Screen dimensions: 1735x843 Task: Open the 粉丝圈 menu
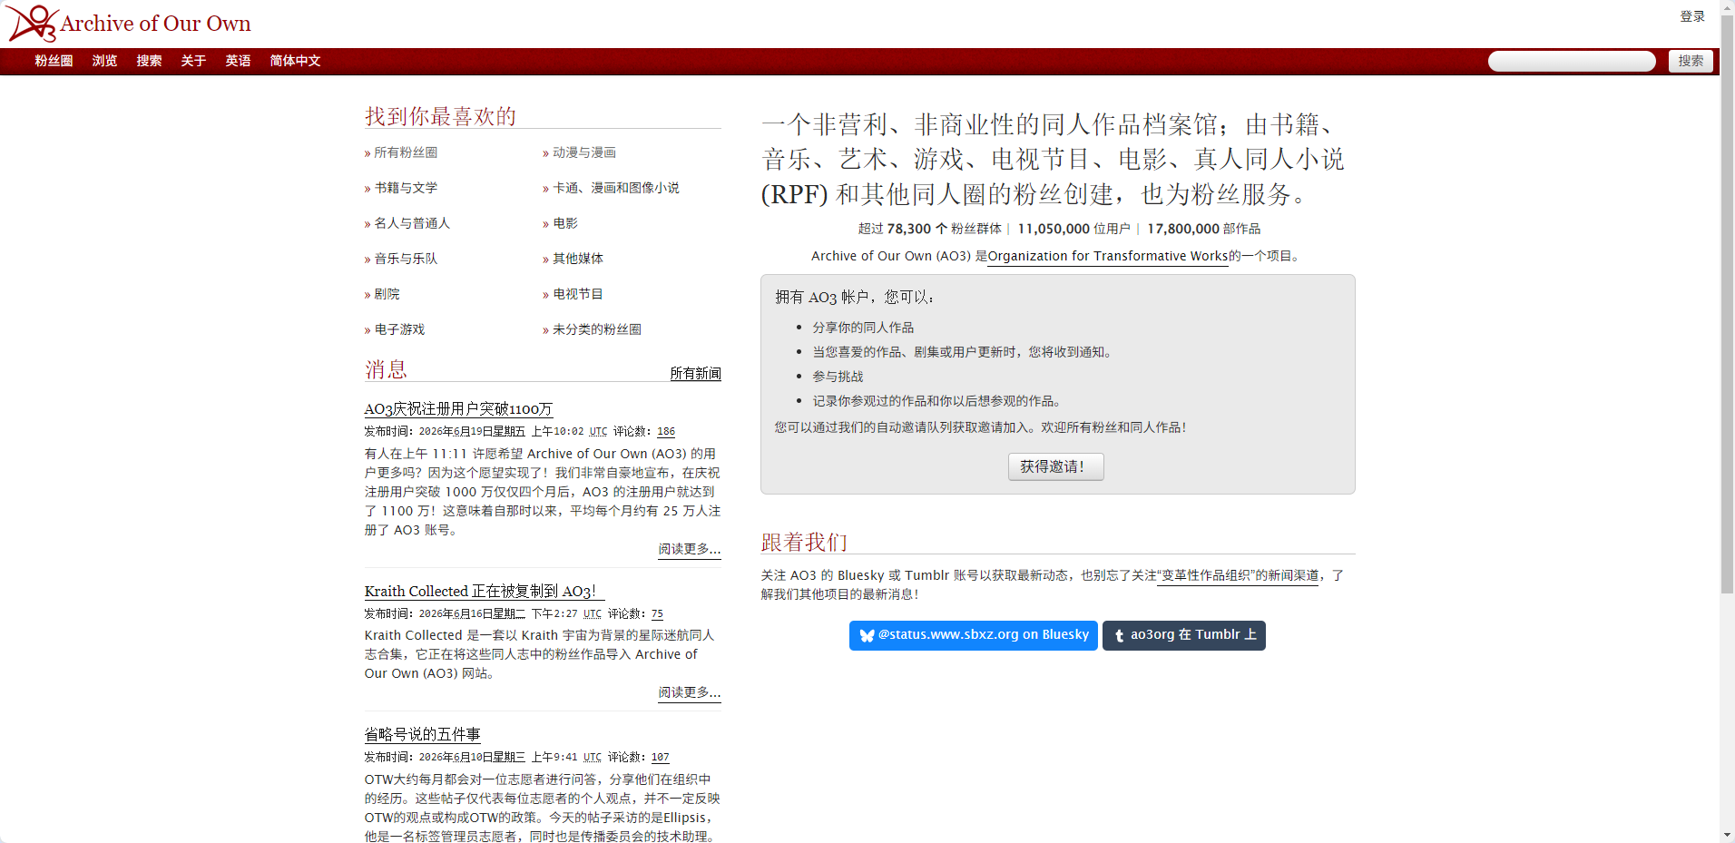[54, 61]
